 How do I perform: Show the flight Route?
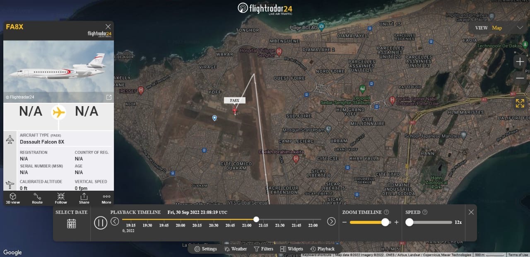(x=37, y=198)
